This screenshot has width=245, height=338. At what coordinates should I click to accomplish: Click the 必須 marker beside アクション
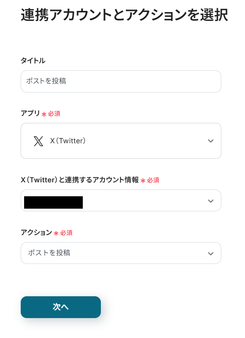point(66,233)
